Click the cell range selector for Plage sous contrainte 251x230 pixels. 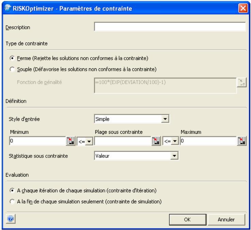pos(156,141)
